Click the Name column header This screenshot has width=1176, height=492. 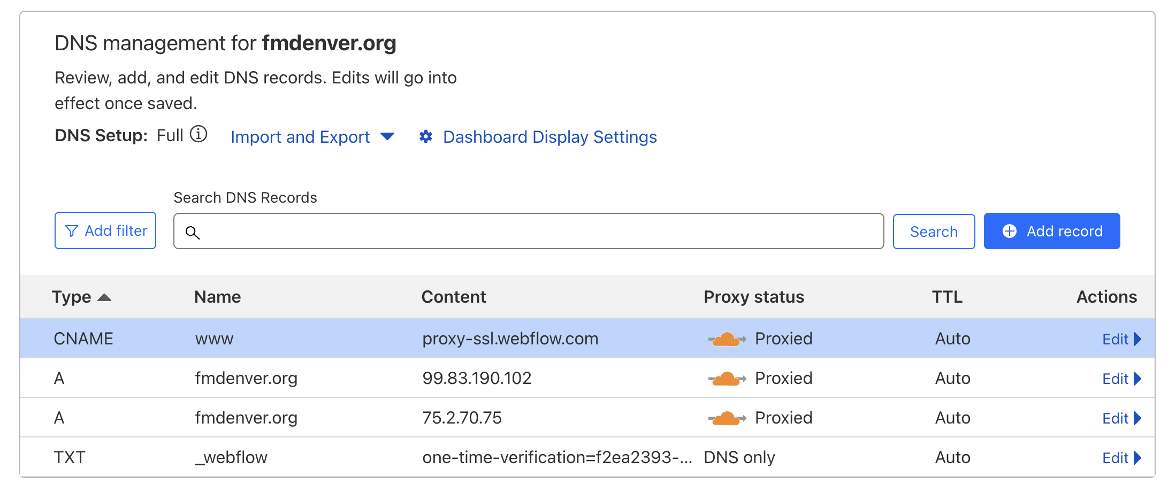217,297
